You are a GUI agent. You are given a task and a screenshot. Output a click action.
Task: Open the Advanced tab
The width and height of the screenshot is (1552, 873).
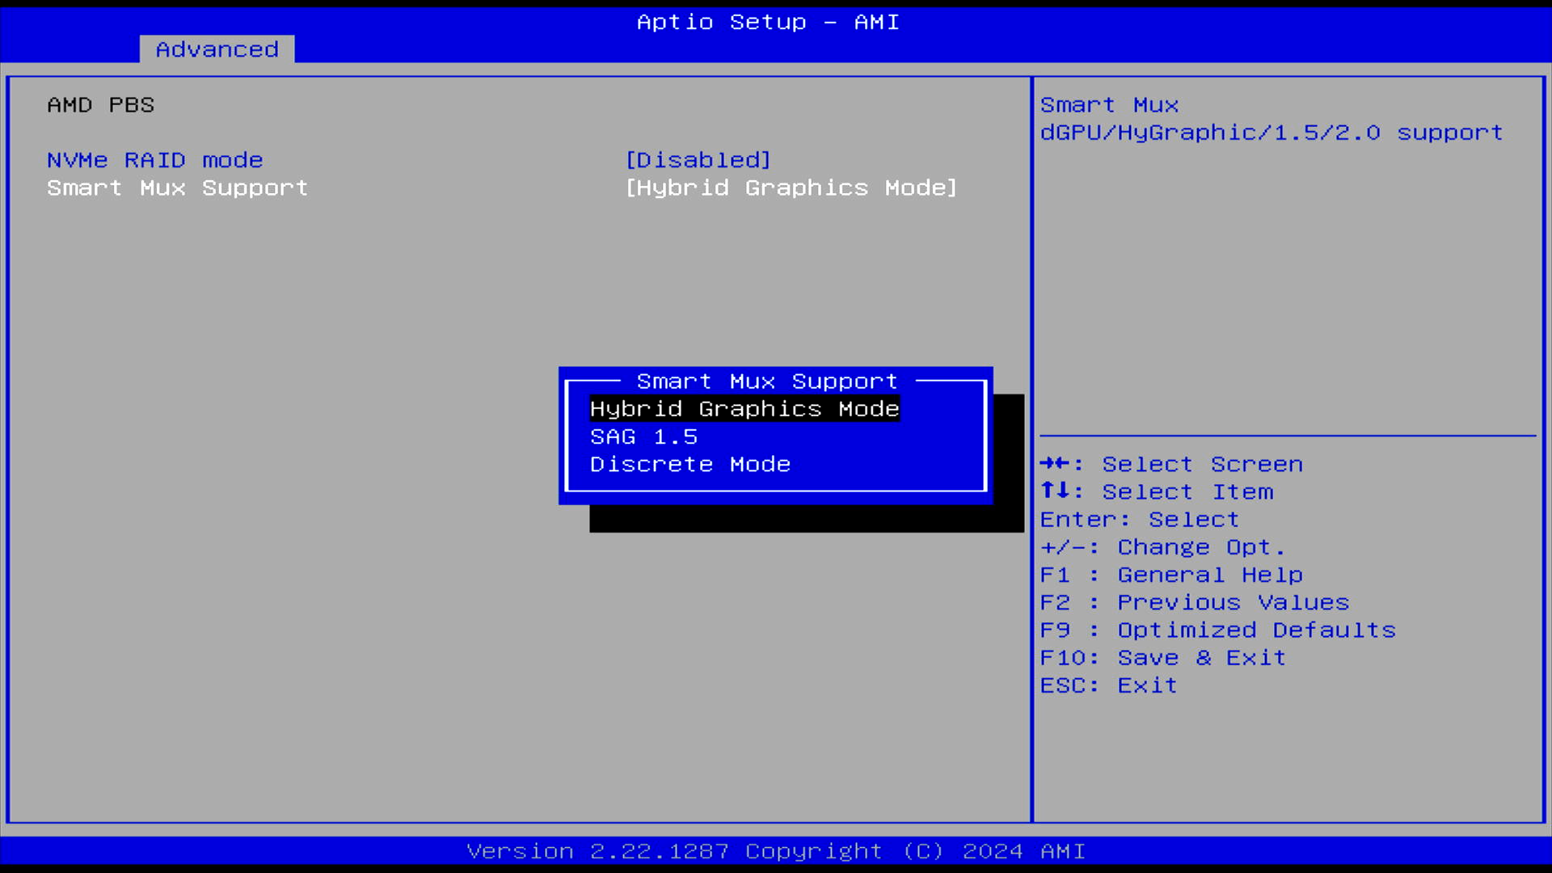pos(217,49)
